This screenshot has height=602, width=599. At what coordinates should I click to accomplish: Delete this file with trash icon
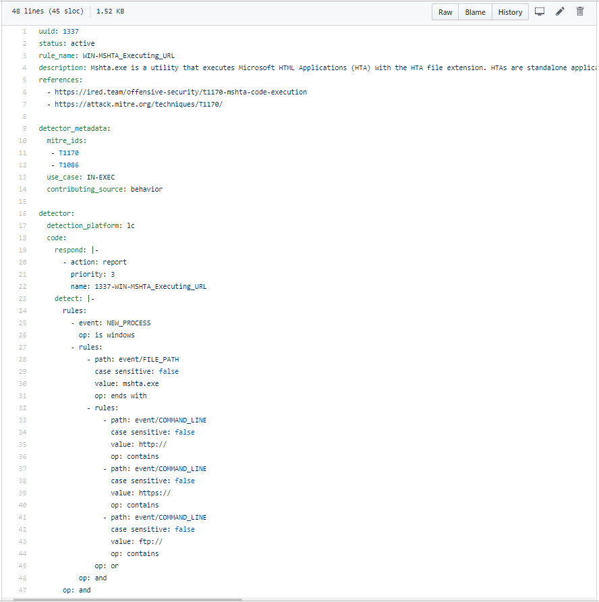580,11
